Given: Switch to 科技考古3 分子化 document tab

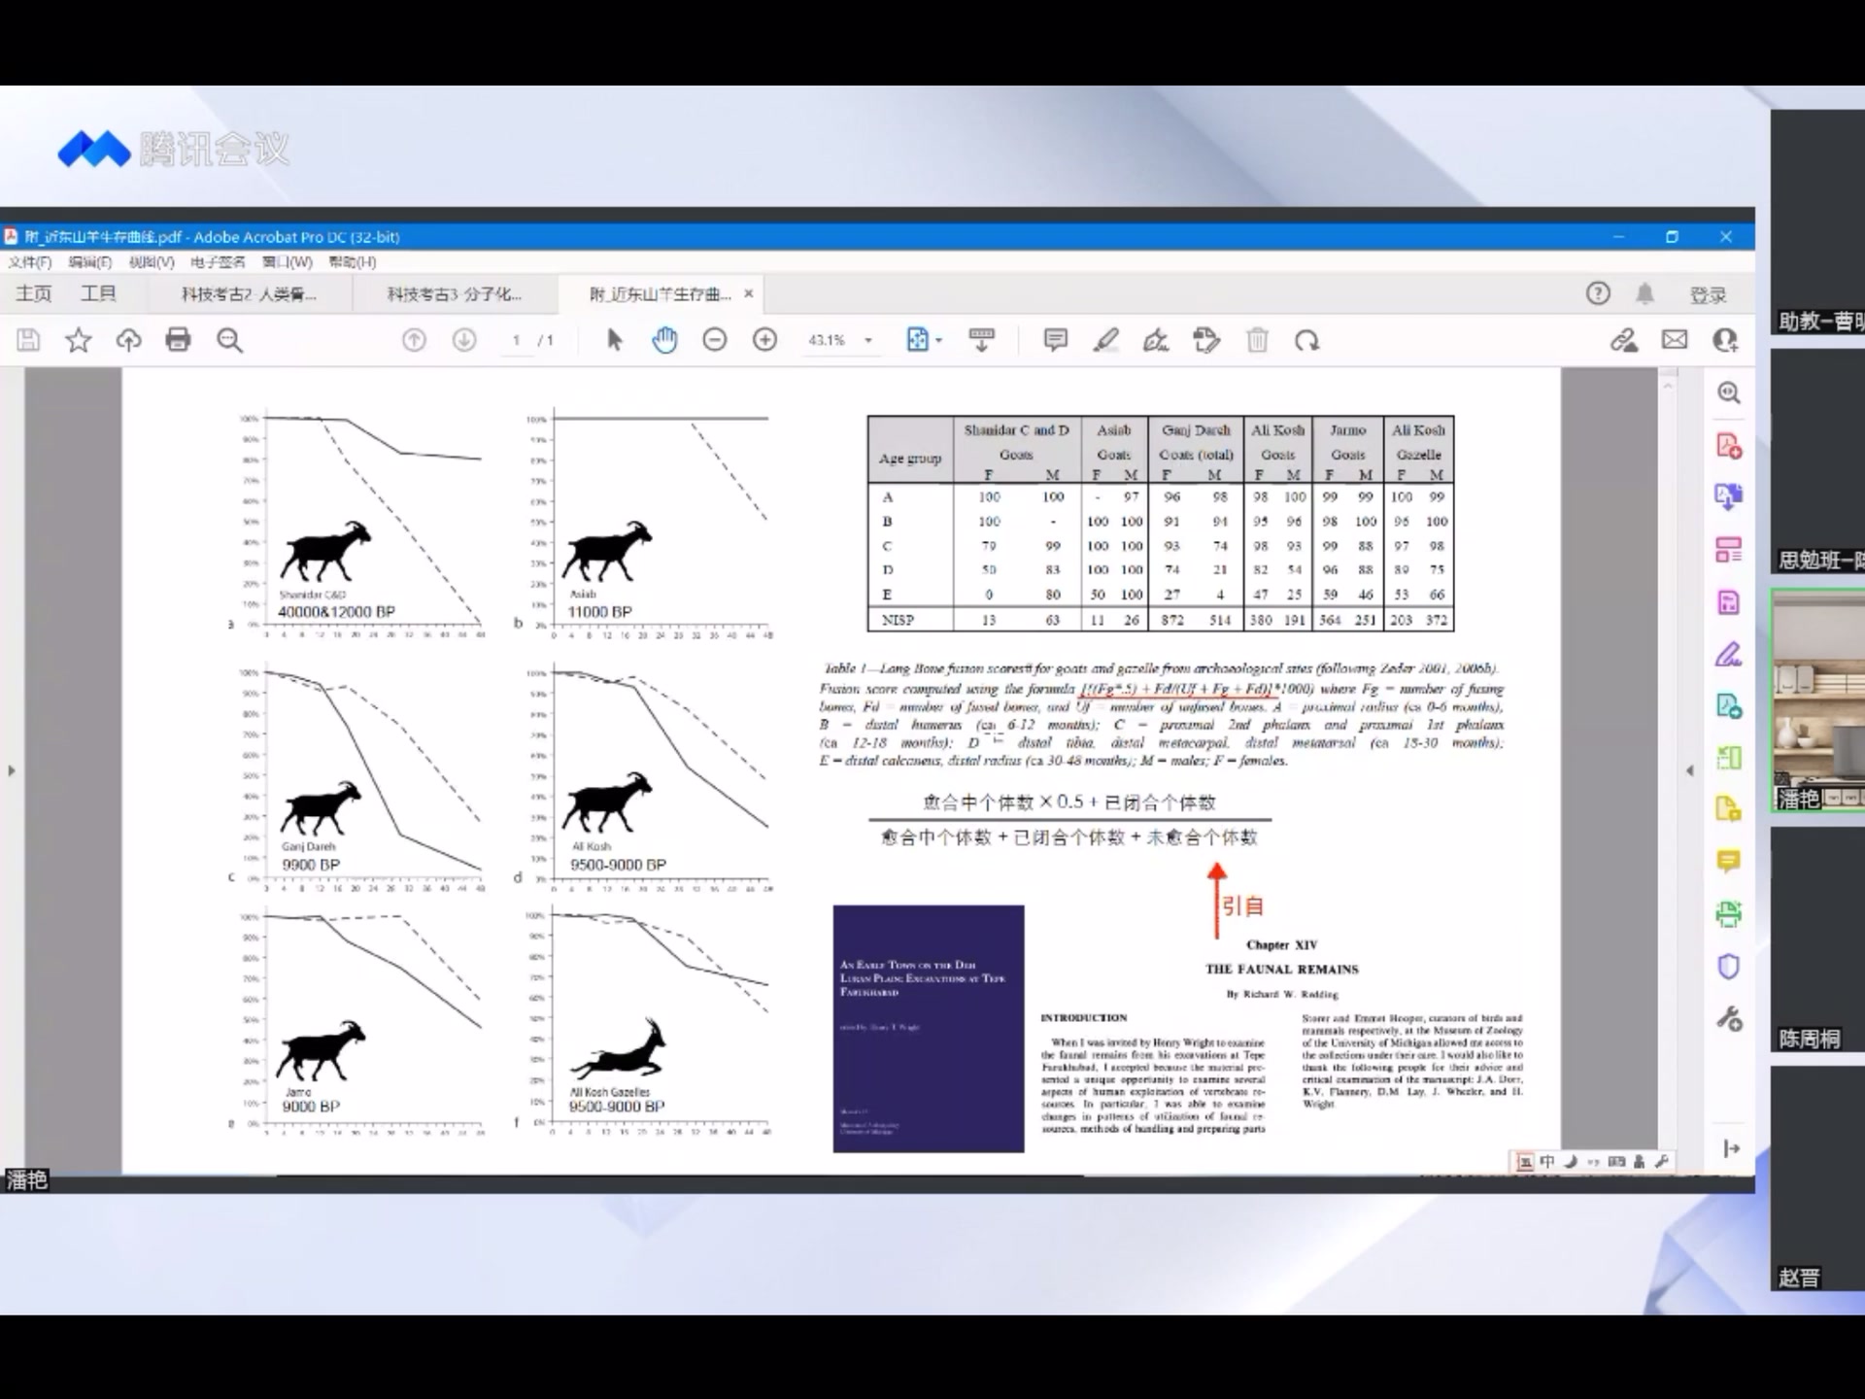Looking at the screenshot, I should 455,293.
